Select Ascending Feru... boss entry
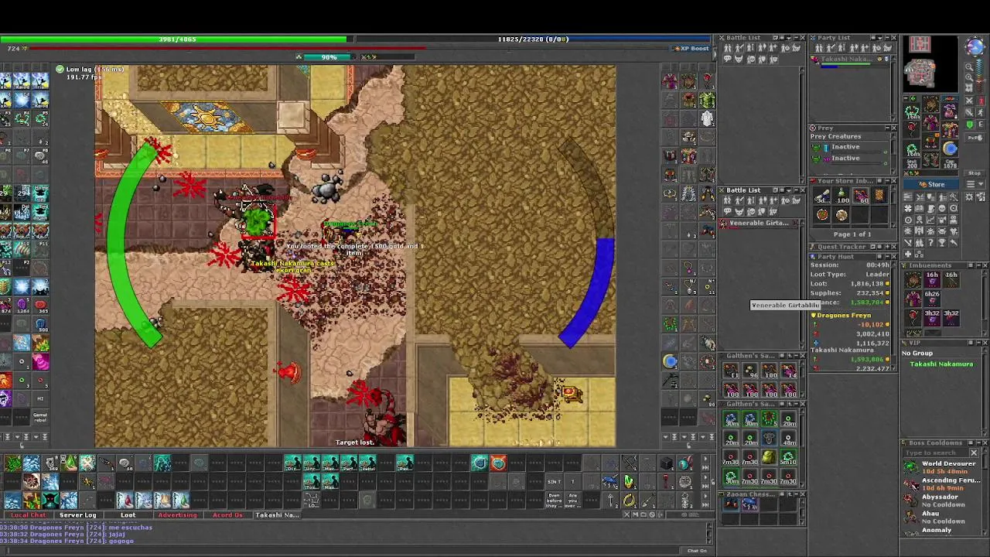990x557 pixels. click(x=942, y=484)
